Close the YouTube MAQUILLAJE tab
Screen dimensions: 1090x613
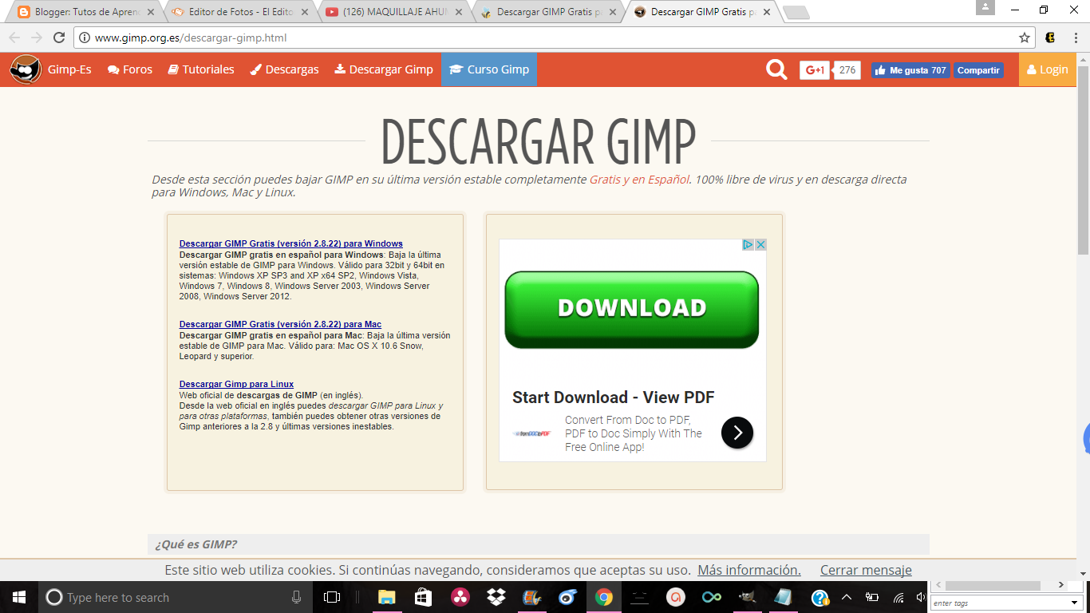click(x=459, y=12)
